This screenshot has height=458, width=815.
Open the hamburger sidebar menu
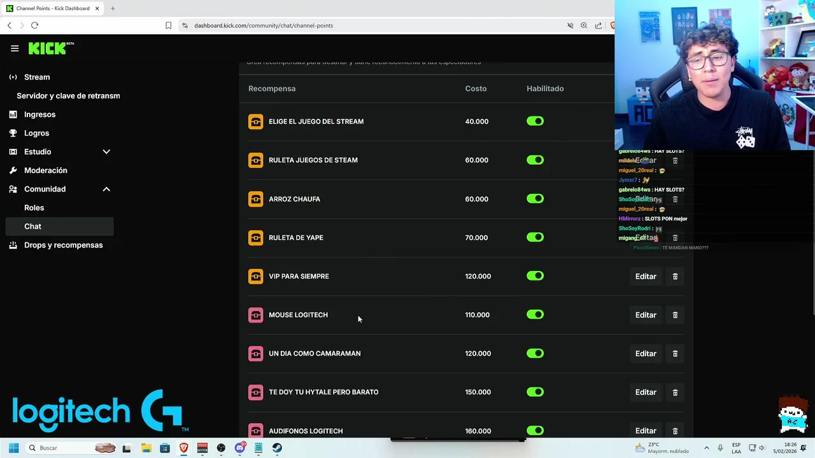15,48
